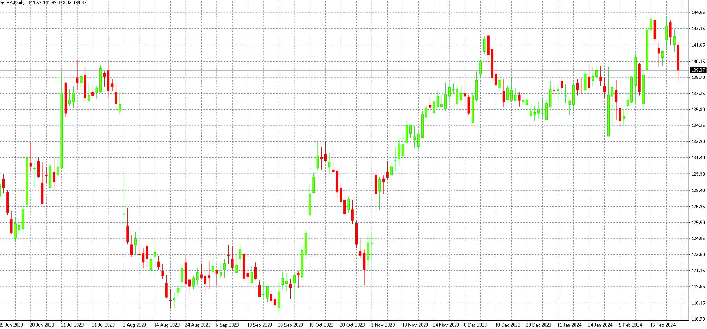
Task: Click the 24 Aug 2023 date label
Action: point(197,325)
